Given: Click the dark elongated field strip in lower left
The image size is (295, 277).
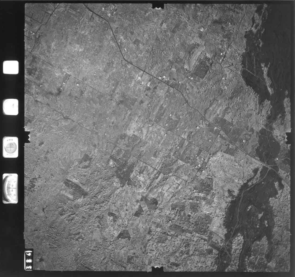Looking at the screenshot, I should click(76, 187).
